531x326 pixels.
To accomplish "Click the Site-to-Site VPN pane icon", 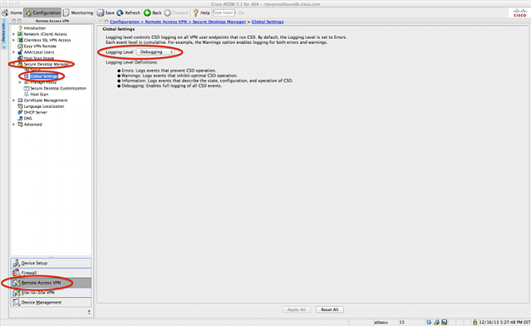I will [17, 293].
